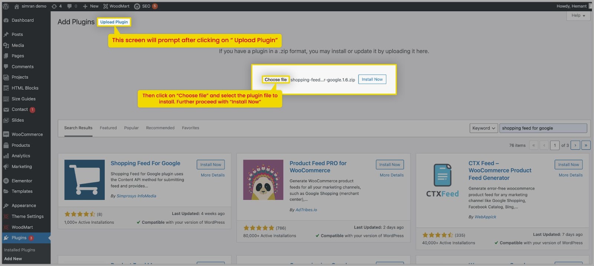The width and height of the screenshot is (594, 266).
Task: Open CTX Feed WooCommerce Product Feed Generator title
Action: pyautogui.click(x=500, y=171)
